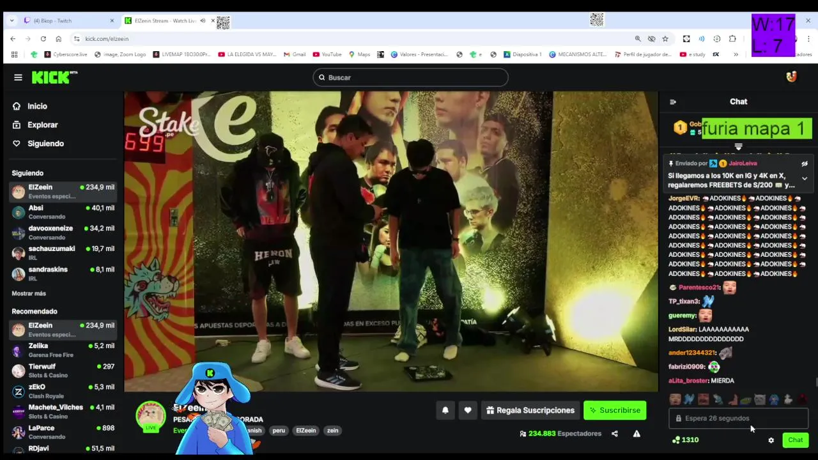Expand the pinned message chevron

pyautogui.click(x=805, y=179)
